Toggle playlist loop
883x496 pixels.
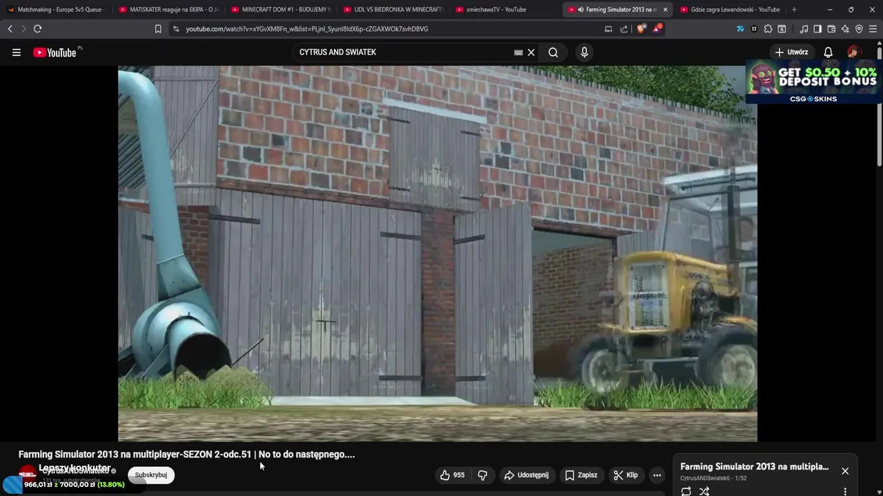coord(686,491)
